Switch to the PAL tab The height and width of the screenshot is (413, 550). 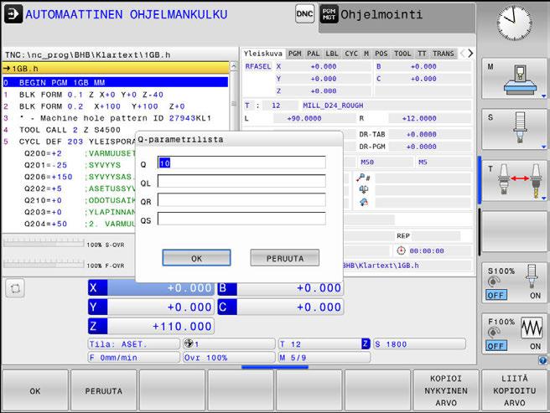point(314,54)
